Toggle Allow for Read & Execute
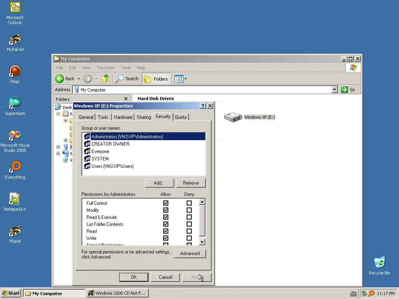The image size is (399, 299). point(166,217)
